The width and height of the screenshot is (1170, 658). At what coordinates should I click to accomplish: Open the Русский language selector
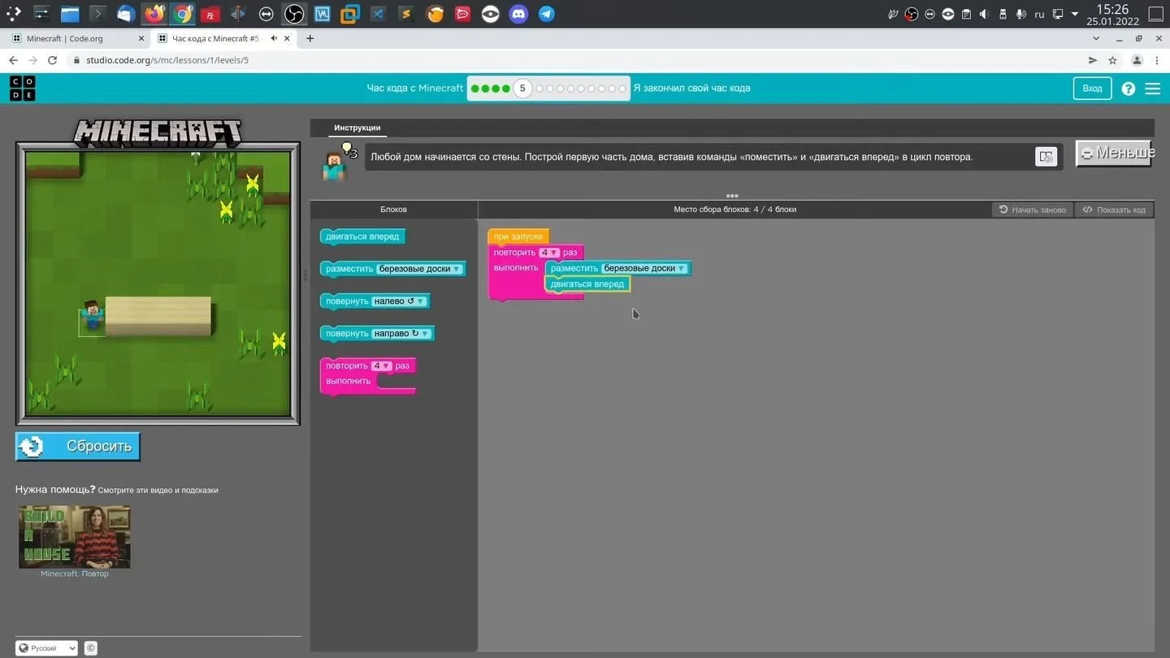47,648
